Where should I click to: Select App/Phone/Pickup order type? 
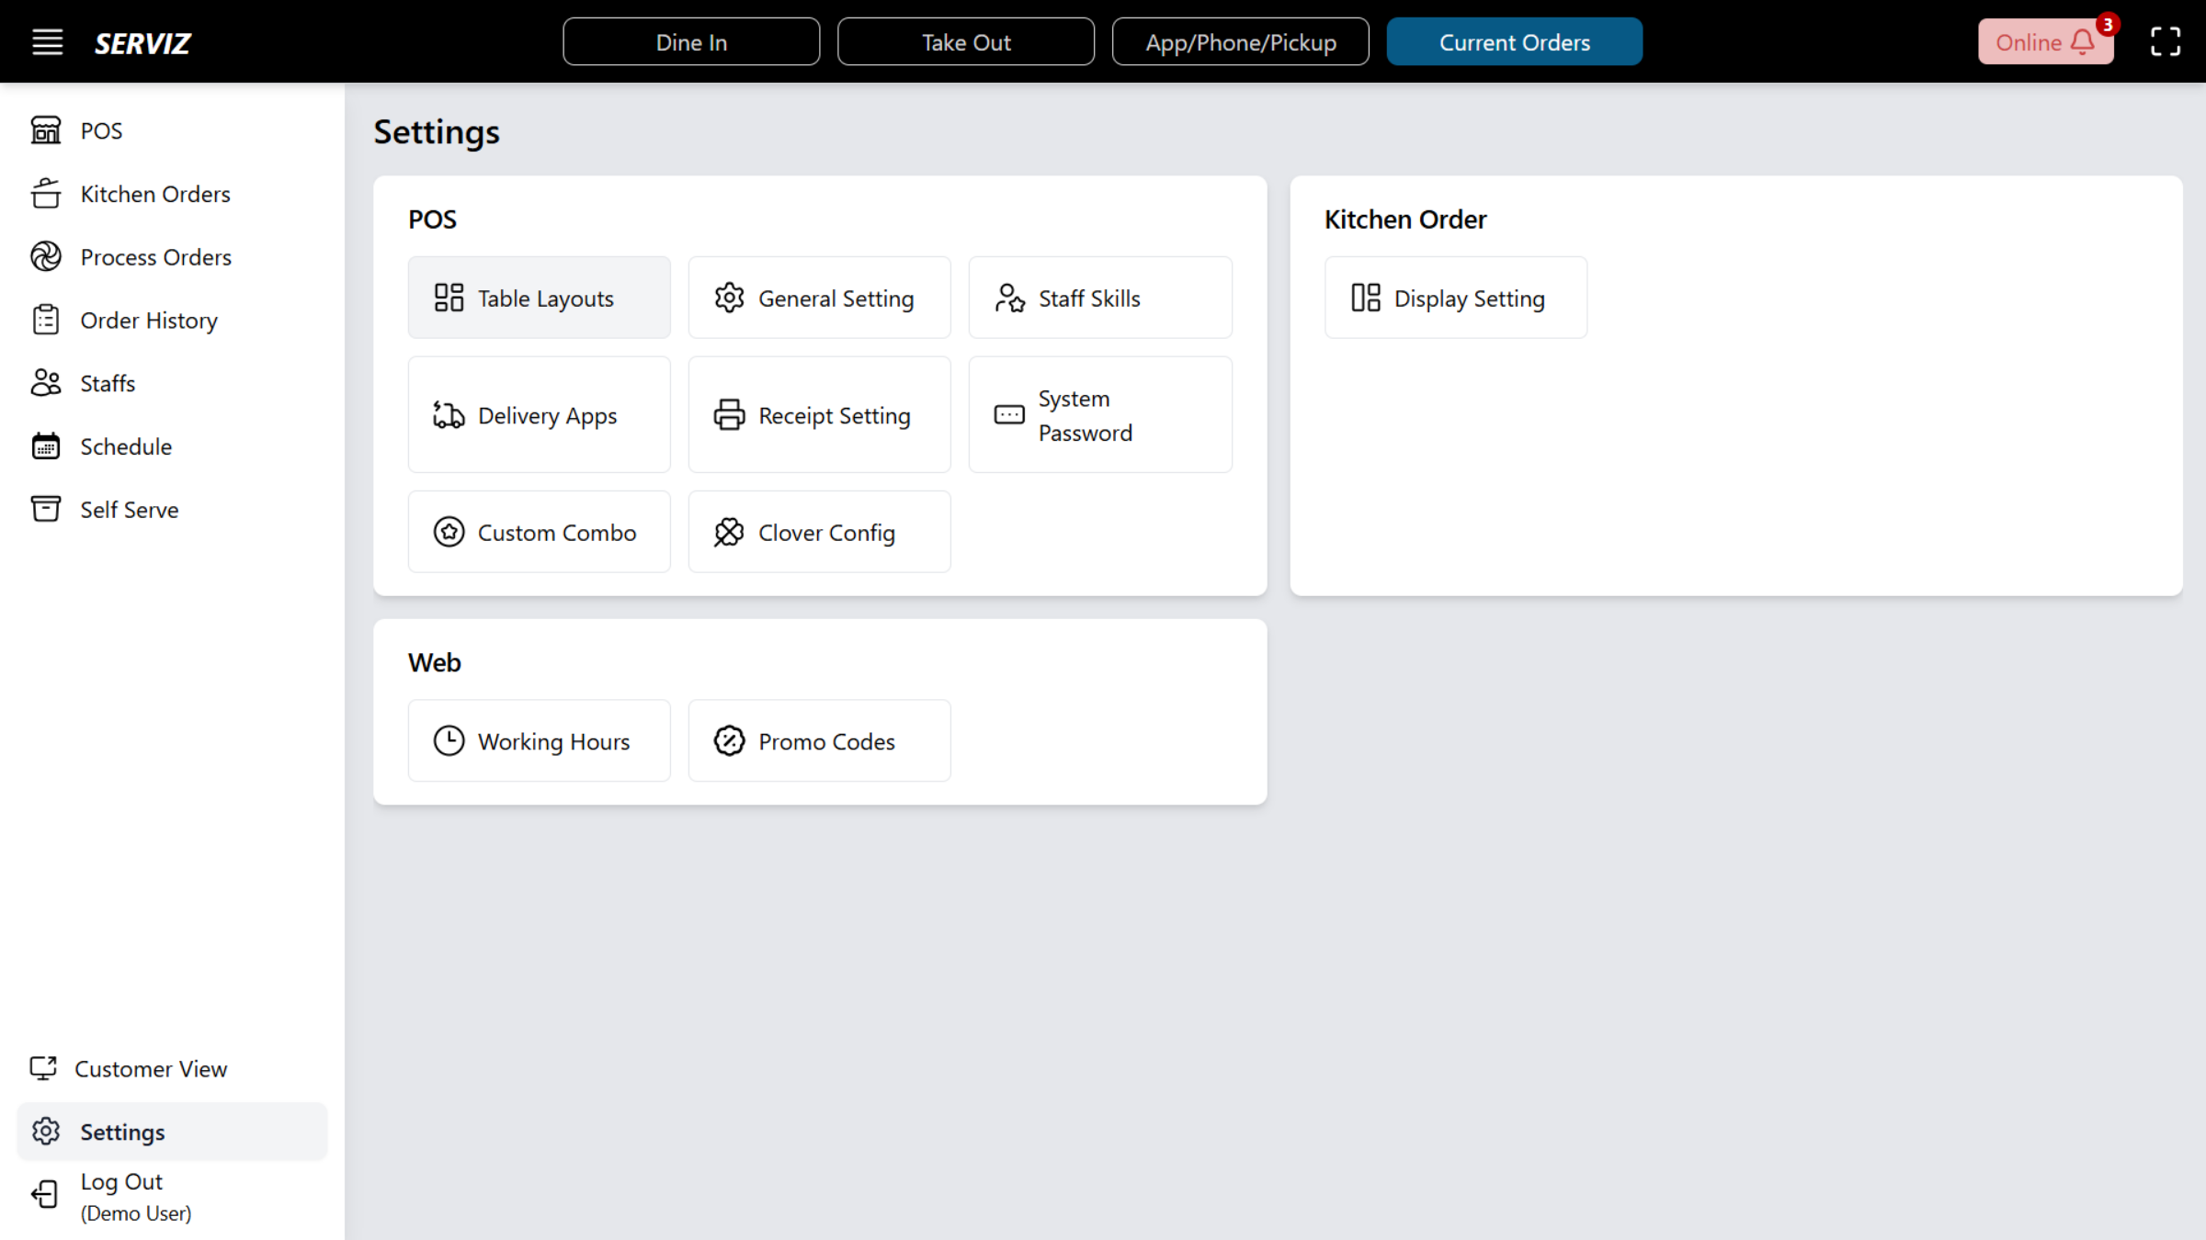[x=1240, y=42]
